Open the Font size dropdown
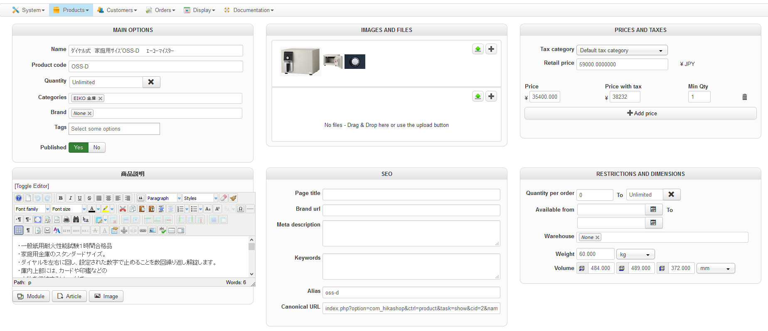The height and width of the screenshot is (331, 768). pos(69,209)
